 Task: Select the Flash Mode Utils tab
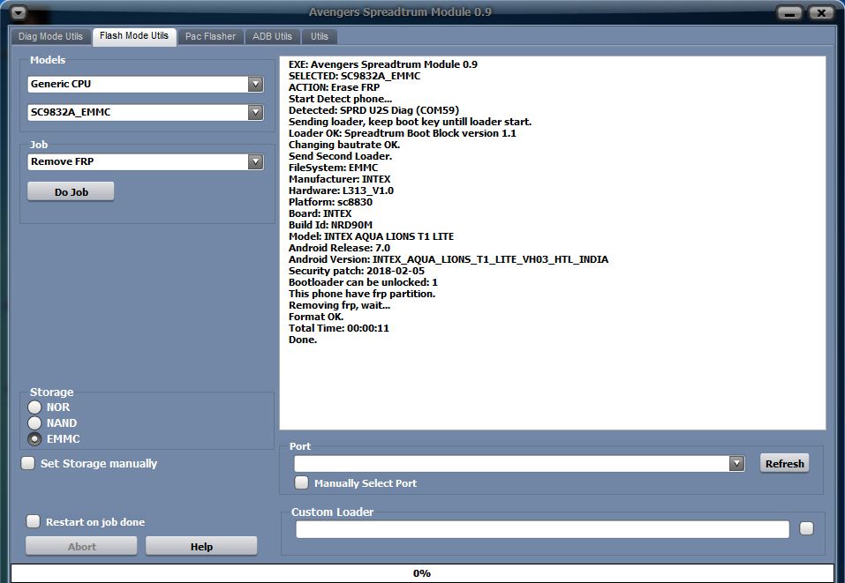(134, 37)
